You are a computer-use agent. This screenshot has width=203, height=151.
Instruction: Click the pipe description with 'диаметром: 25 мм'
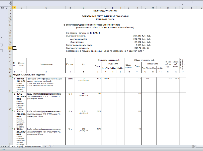[44, 114]
